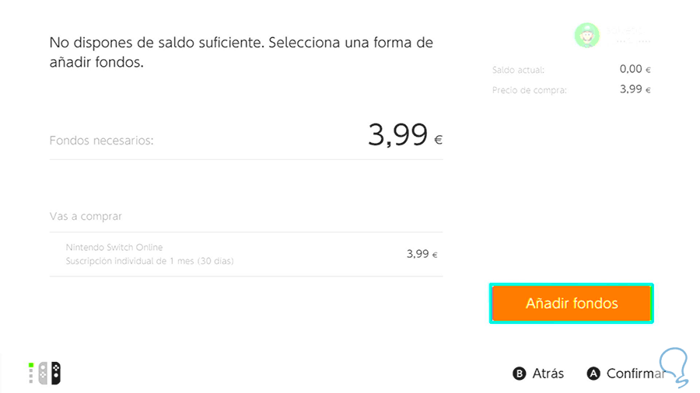Click the Añadir fondos button

(571, 304)
